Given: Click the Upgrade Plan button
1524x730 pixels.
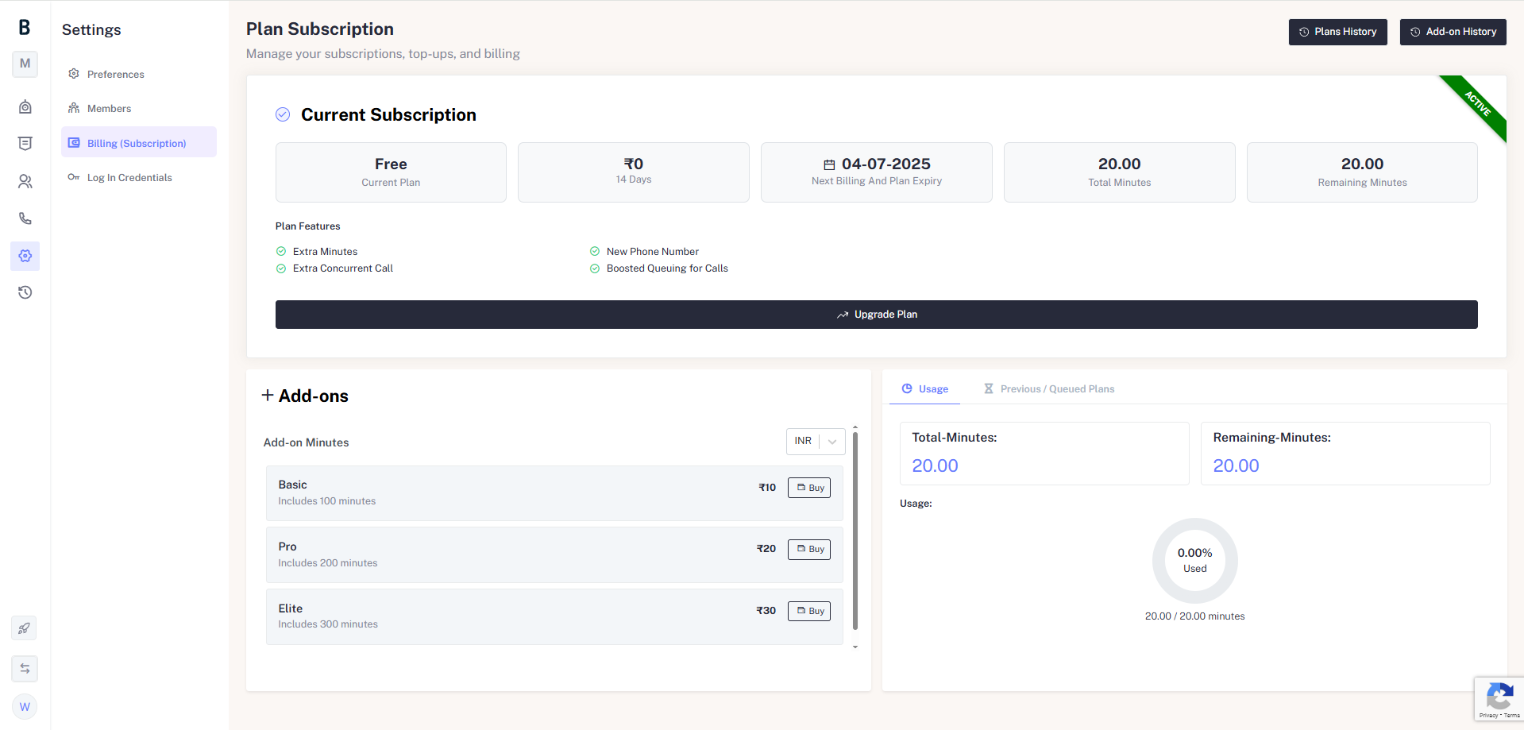Looking at the screenshot, I should pyautogui.click(x=876, y=315).
